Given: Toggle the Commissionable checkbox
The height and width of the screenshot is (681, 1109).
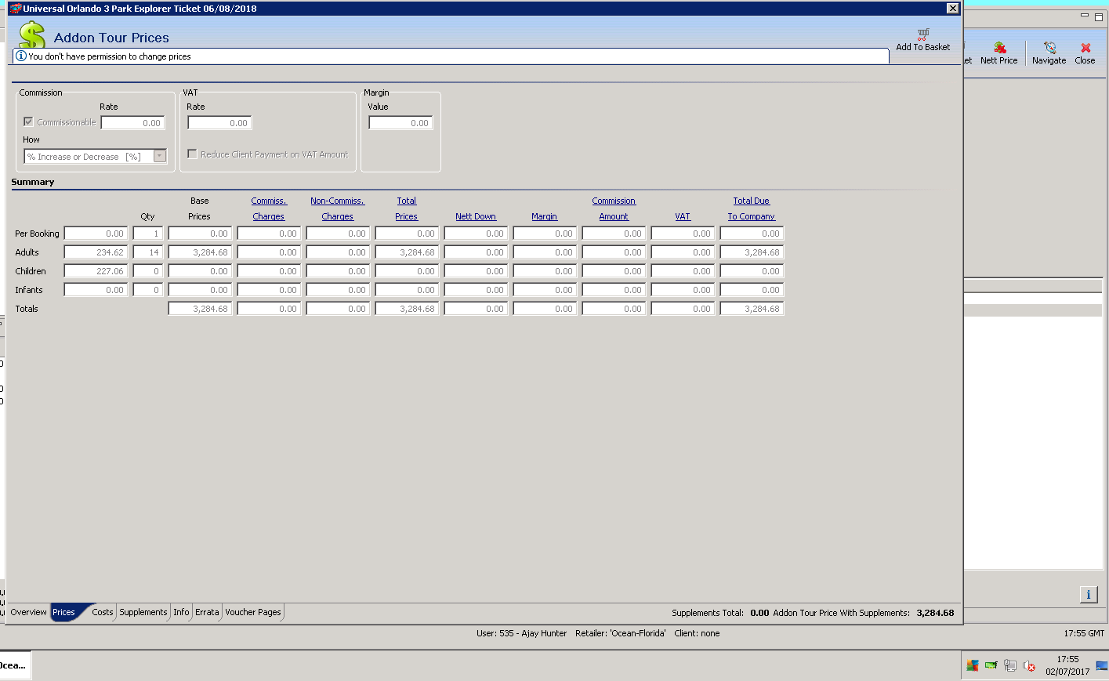Looking at the screenshot, I should coord(29,121).
